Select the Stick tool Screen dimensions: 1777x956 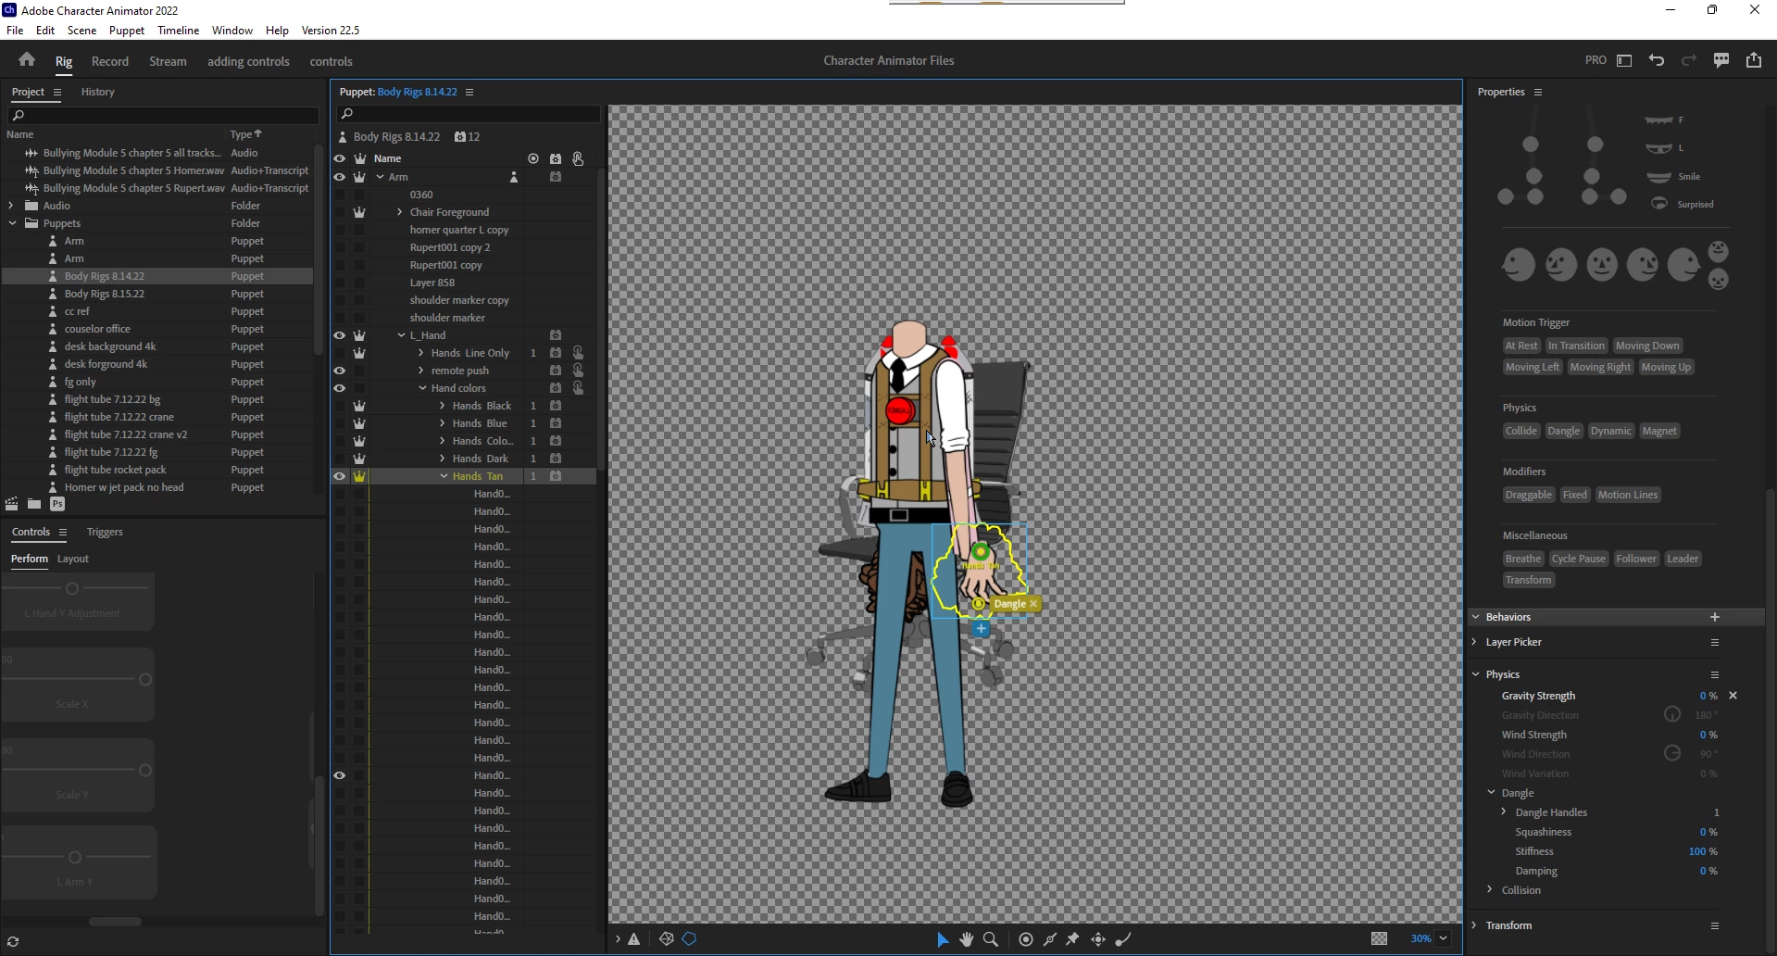[x=1050, y=939]
